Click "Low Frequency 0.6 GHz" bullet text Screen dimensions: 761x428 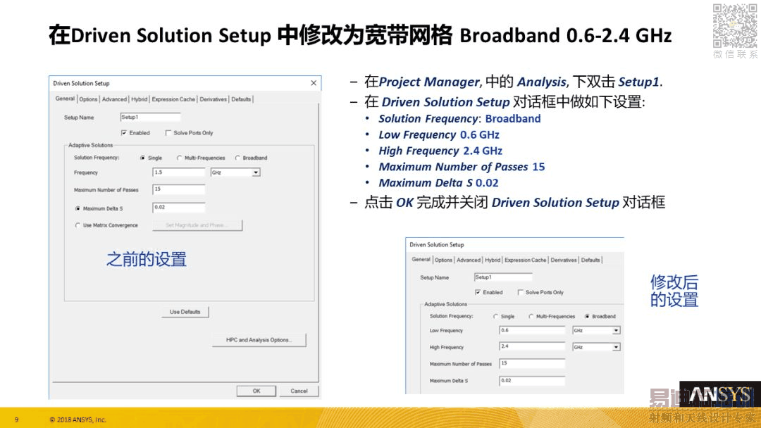(x=439, y=134)
